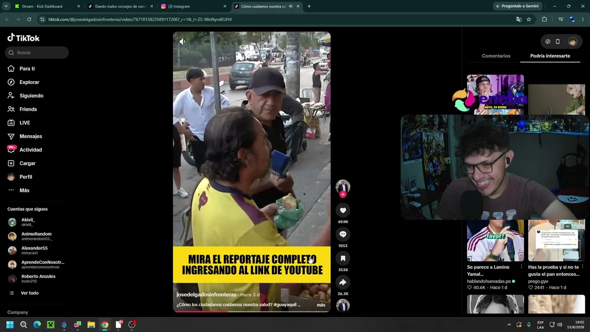
Task: Click the TikTok coins icon
Action: [548, 41]
